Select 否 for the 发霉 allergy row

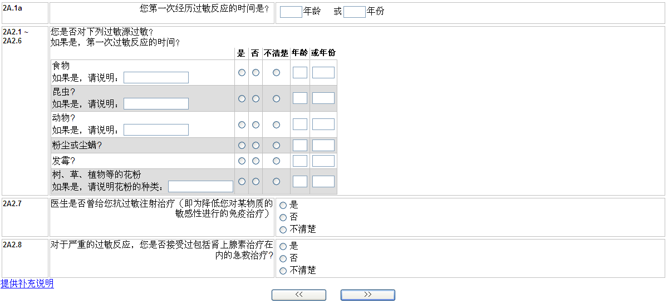(x=256, y=161)
